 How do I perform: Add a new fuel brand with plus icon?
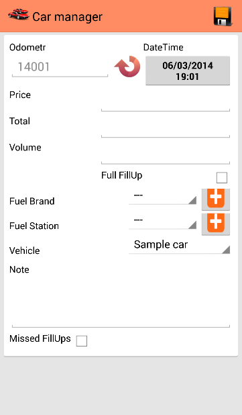click(x=216, y=199)
